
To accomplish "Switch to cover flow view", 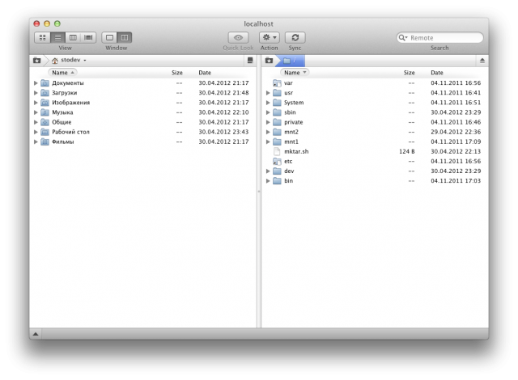I will (88, 37).
